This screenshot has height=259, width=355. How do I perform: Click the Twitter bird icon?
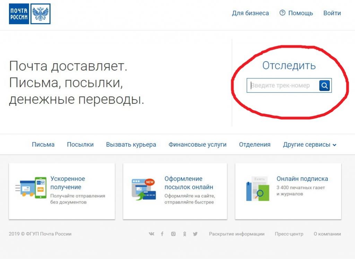195,234
